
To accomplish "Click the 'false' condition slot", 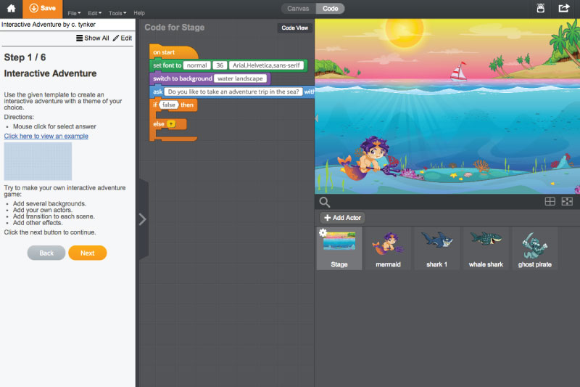I will 169,105.
